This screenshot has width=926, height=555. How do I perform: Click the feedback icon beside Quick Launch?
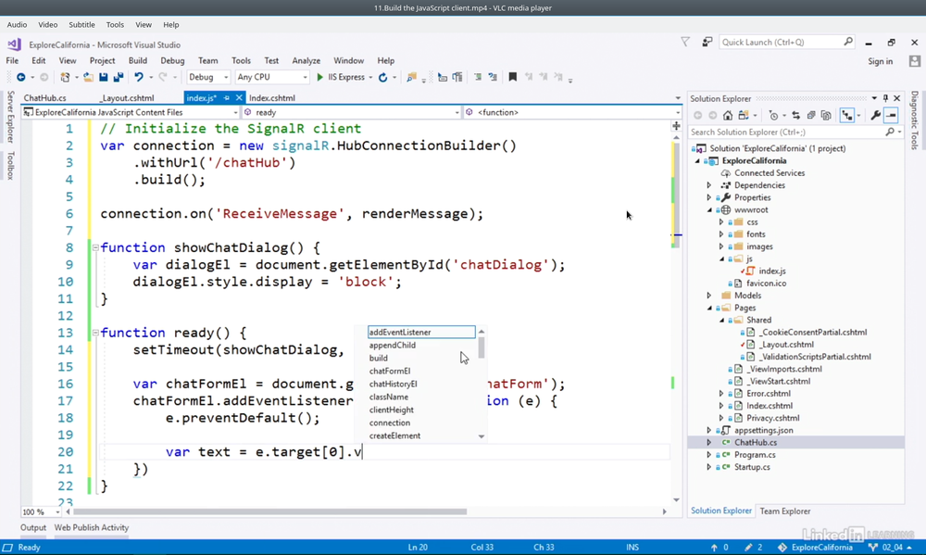coord(707,42)
